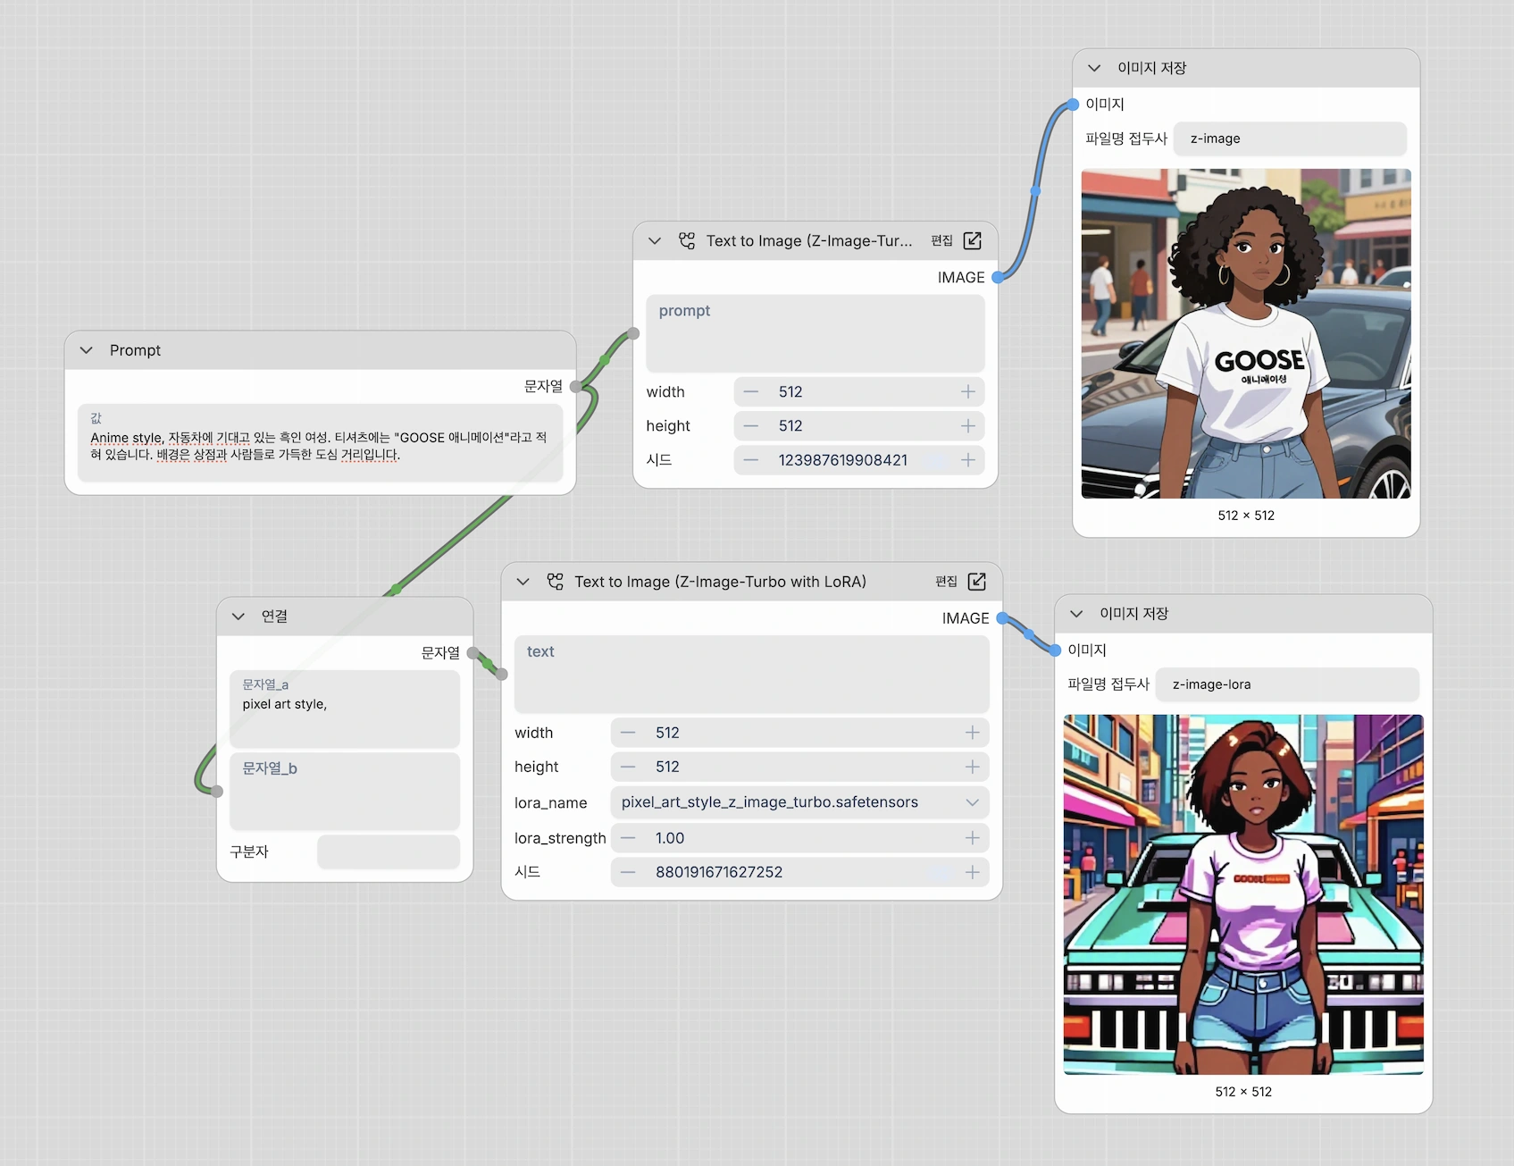Click the prompt text area on Z-Image-Tur... node
This screenshot has height=1166, width=1514.
click(816, 333)
